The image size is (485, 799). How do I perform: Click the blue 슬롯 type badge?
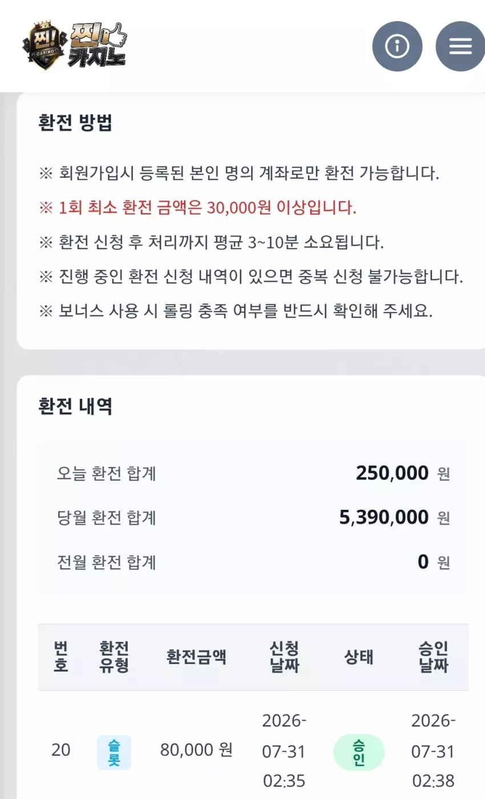pos(114,752)
